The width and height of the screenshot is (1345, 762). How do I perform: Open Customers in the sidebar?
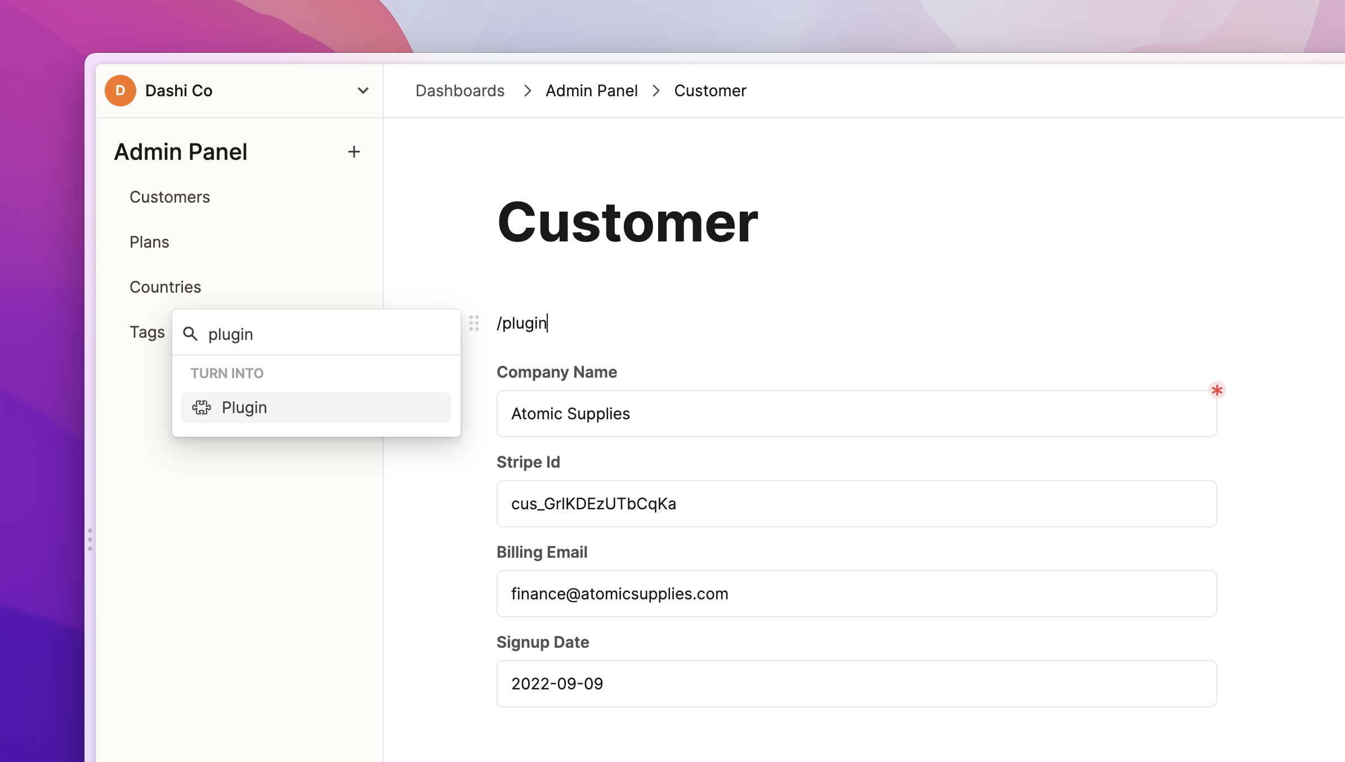click(x=169, y=197)
